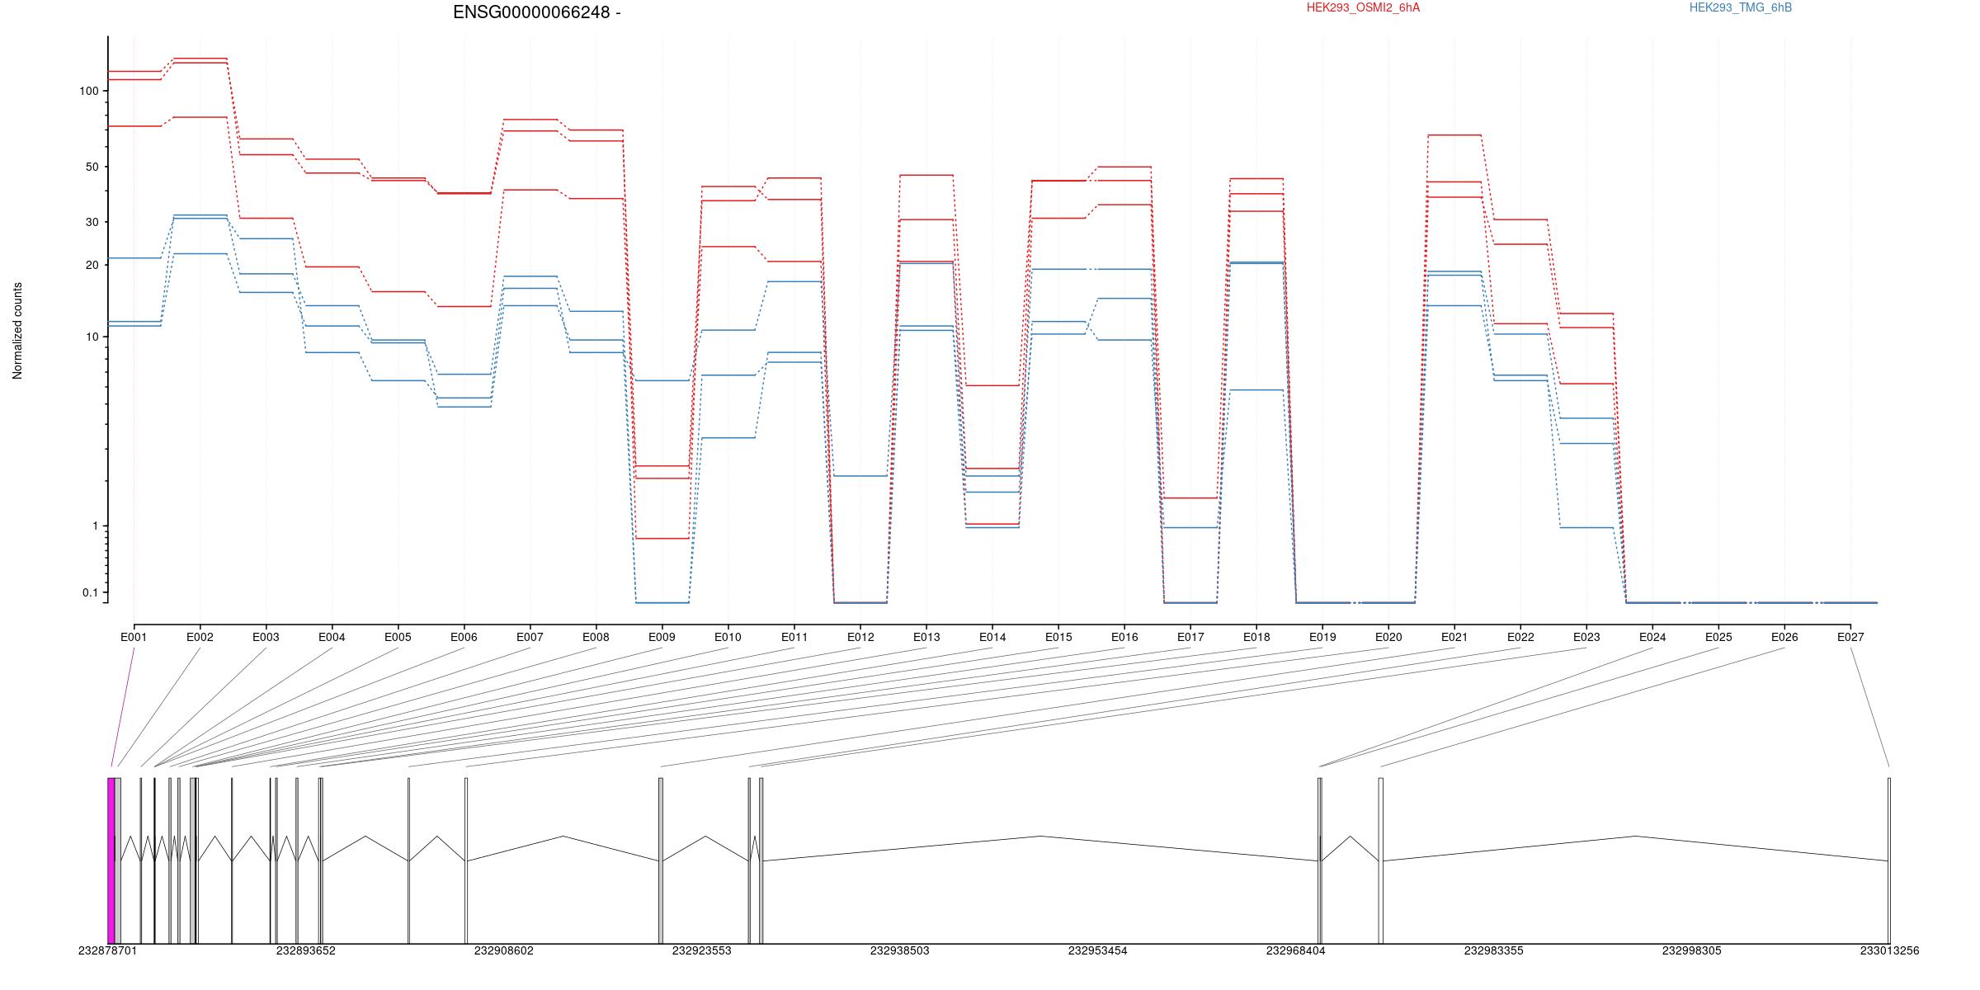Click exon label E006
Viewport: 1980px width, 990px height.
(464, 637)
